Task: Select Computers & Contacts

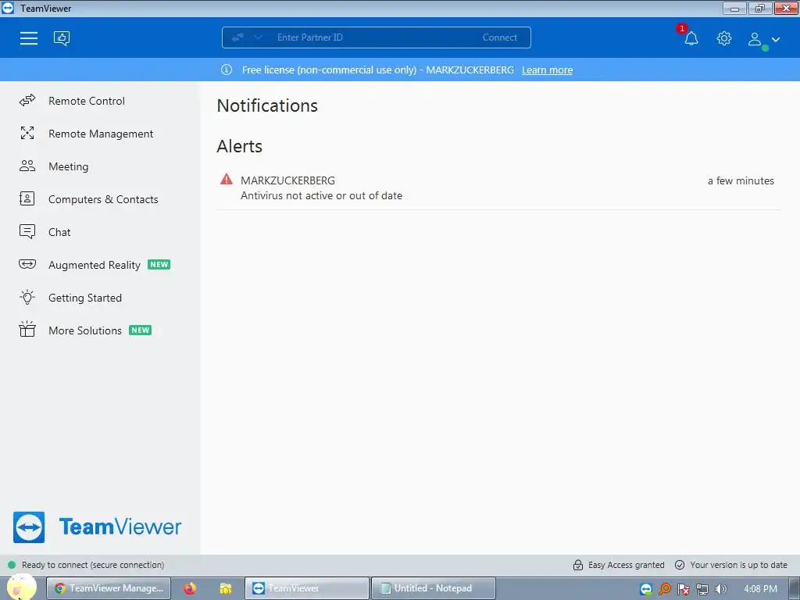Action: pyautogui.click(x=103, y=199)
